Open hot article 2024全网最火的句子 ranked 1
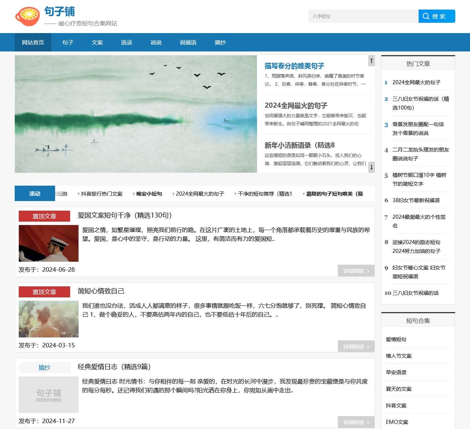470x429 pixels. 416,82
